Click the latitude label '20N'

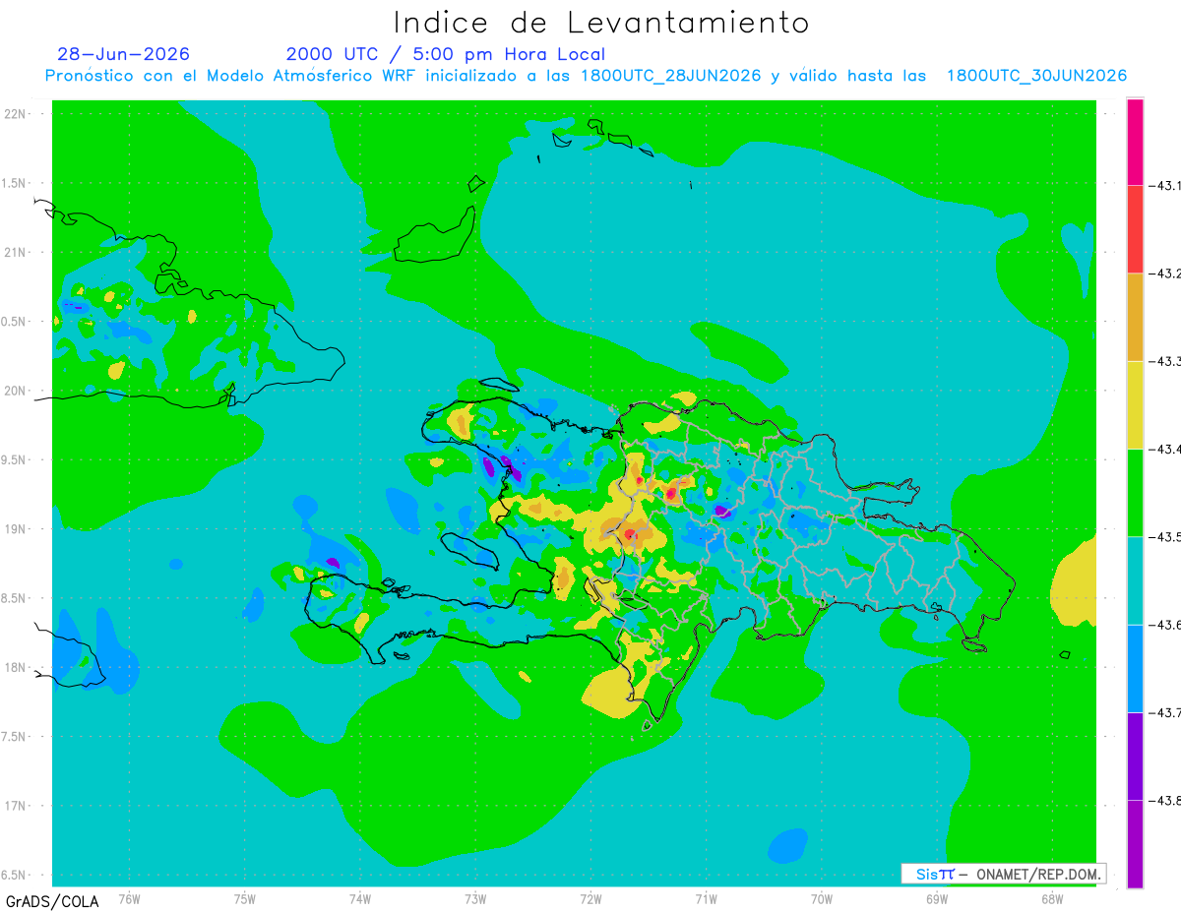pos(17,391)
